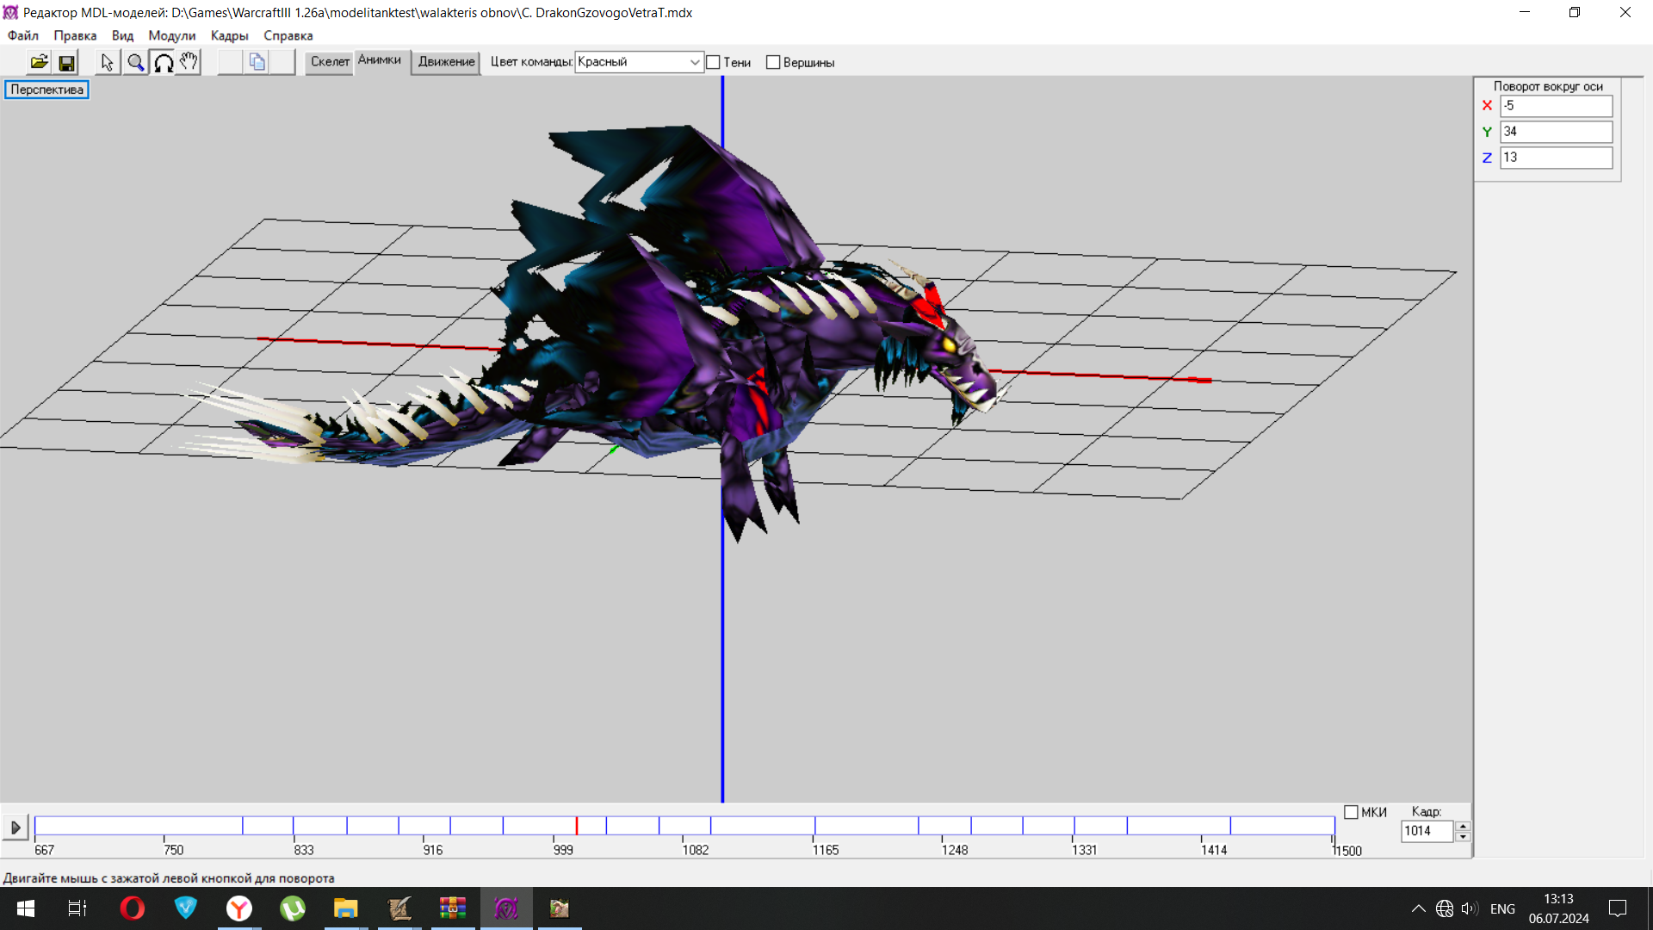Toggle the Вершины checkbox
This screenshot has height=930, width=1653.
coord(773,62)
